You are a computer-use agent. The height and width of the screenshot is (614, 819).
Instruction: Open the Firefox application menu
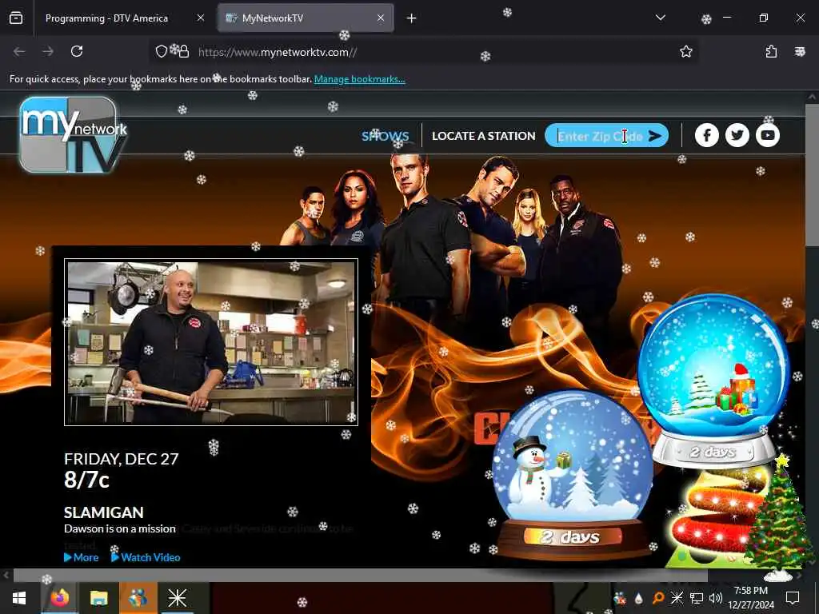[800, 51]
